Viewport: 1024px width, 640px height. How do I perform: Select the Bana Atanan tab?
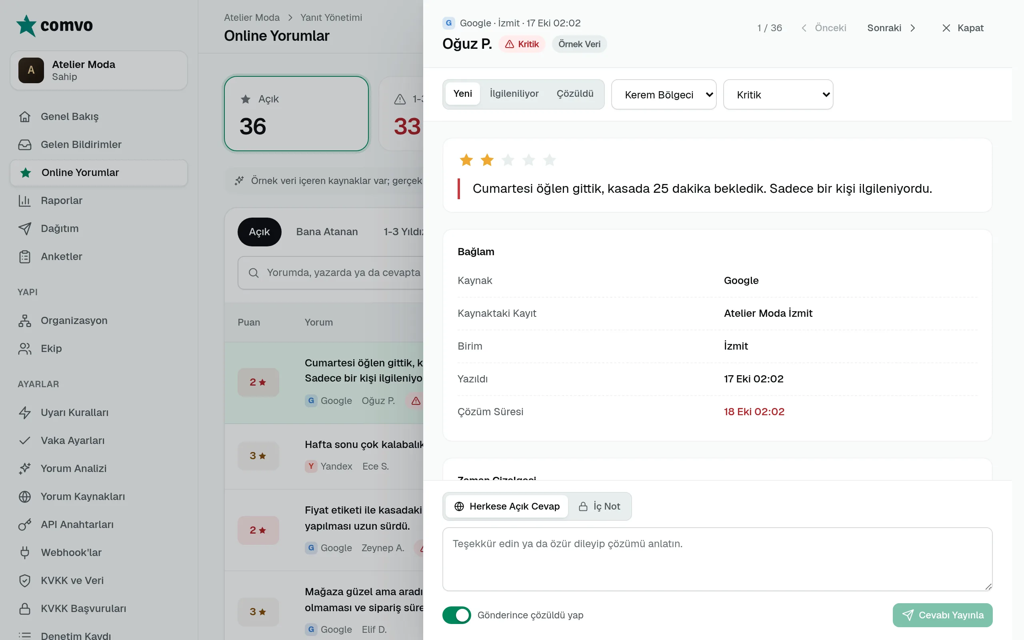click(327, 232)
